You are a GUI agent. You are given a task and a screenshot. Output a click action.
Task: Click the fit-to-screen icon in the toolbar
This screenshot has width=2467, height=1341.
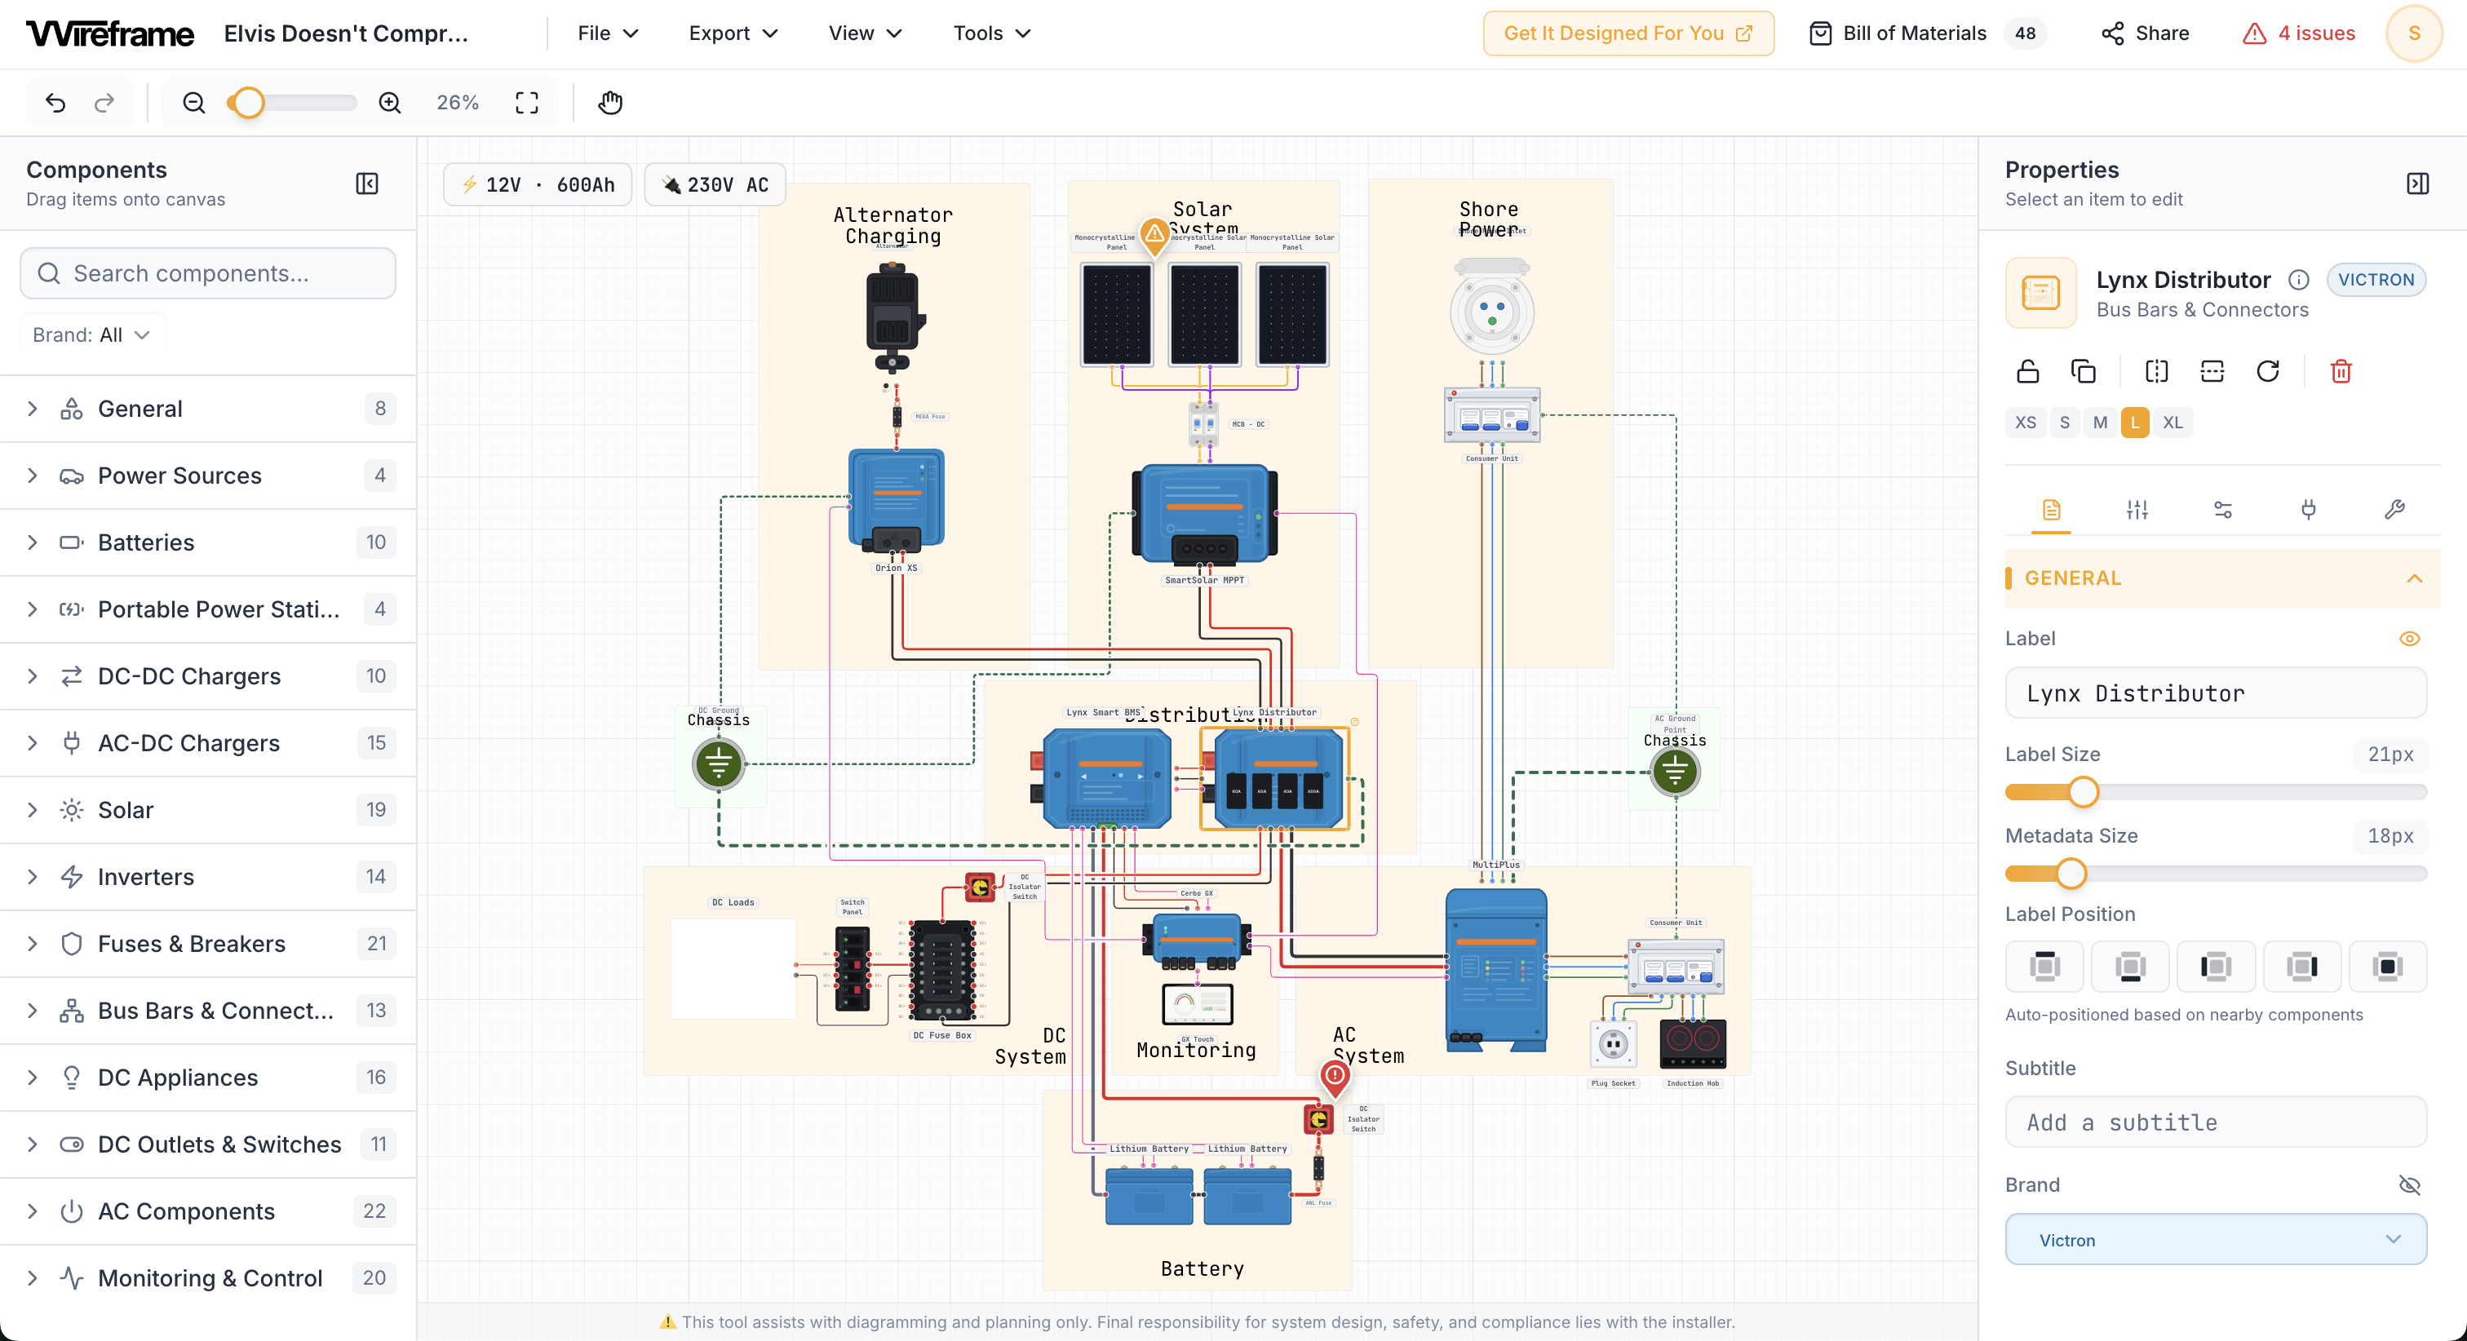click(527, 103)
